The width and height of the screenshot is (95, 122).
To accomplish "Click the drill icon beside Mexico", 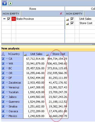I will click(x=3, y=116).
